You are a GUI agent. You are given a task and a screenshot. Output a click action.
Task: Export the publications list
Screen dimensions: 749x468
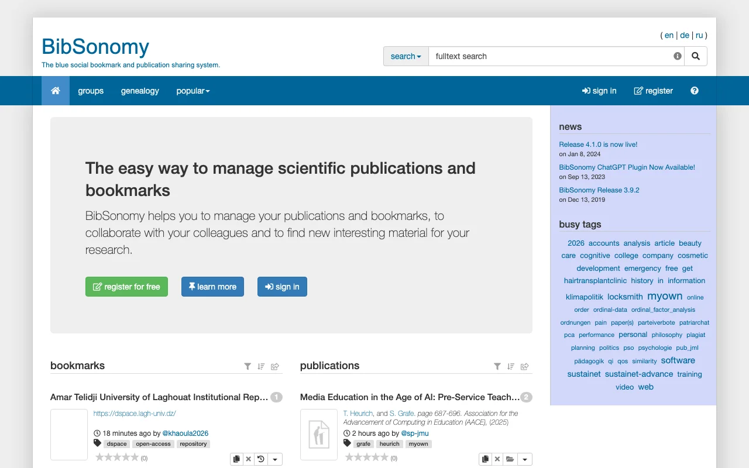click(x=525, y=366)
